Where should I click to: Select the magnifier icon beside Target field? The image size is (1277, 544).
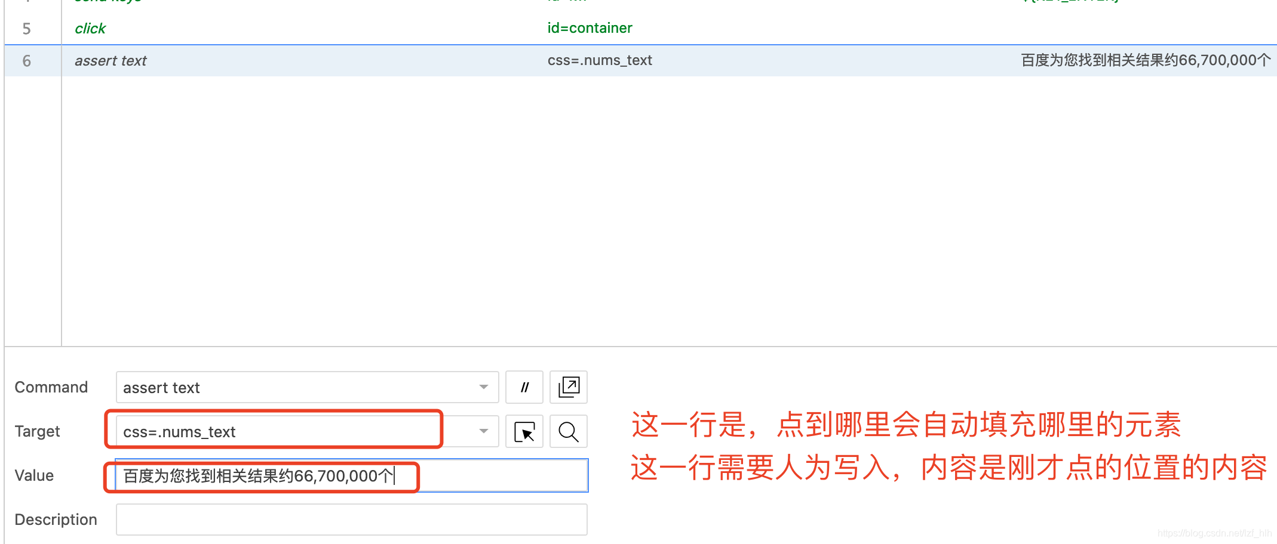point(568,431)
